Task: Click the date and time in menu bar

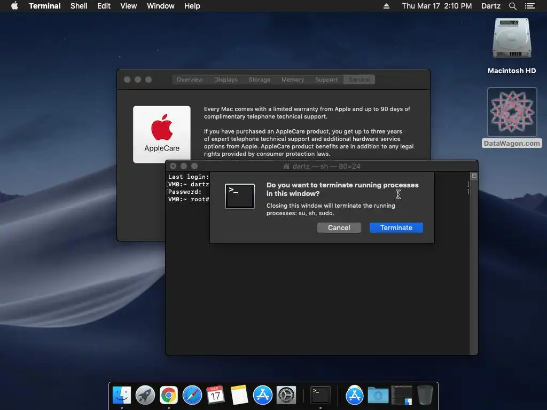Action: (x=437, y=6)
